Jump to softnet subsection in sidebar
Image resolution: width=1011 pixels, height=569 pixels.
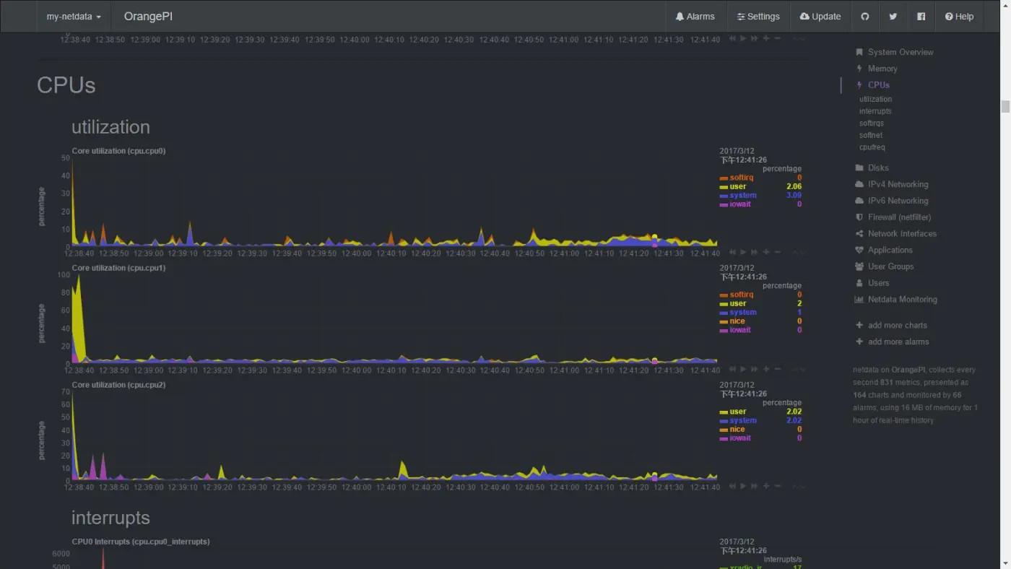871,135
